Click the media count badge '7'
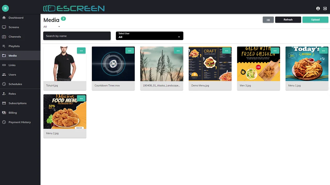This screenshot has height=185, width=330. click(x=63, y=18)
